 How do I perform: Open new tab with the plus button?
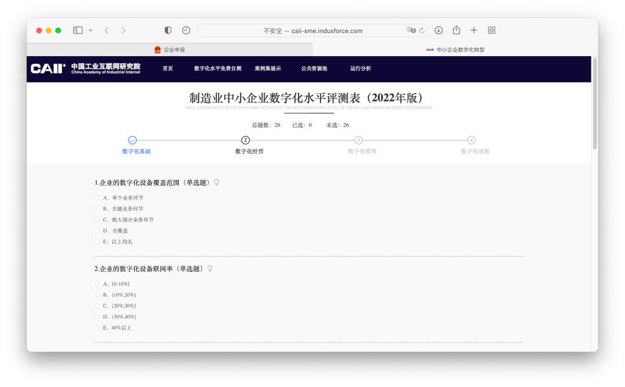[474, 30]
